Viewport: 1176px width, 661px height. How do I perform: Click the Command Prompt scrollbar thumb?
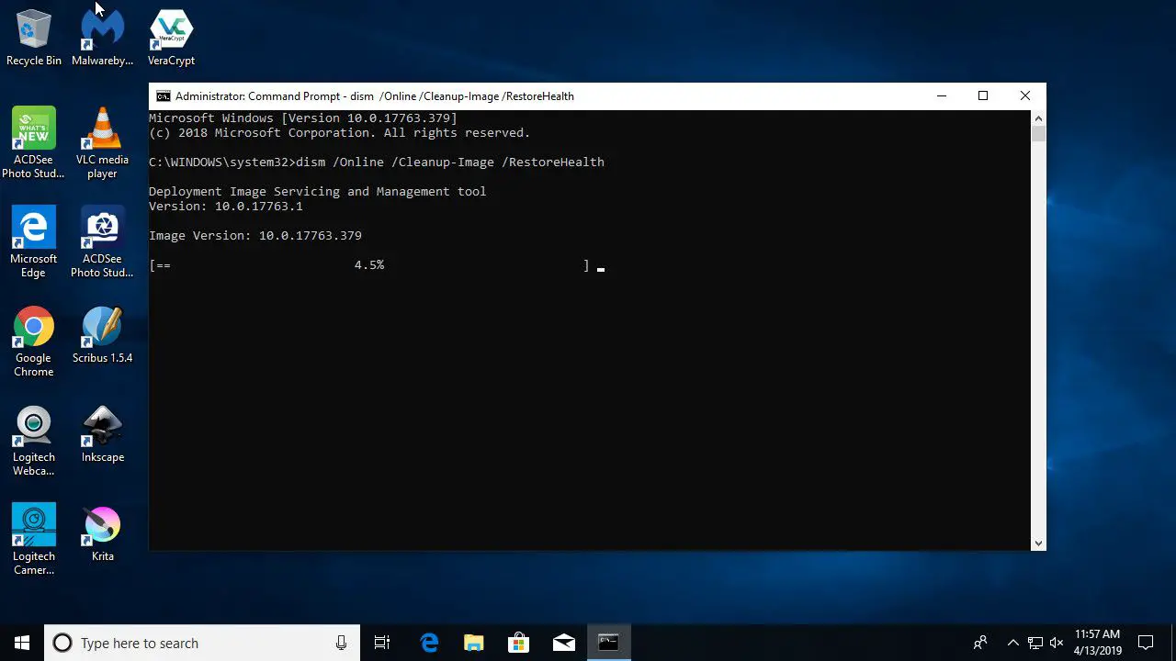[x=1038, y=133]
